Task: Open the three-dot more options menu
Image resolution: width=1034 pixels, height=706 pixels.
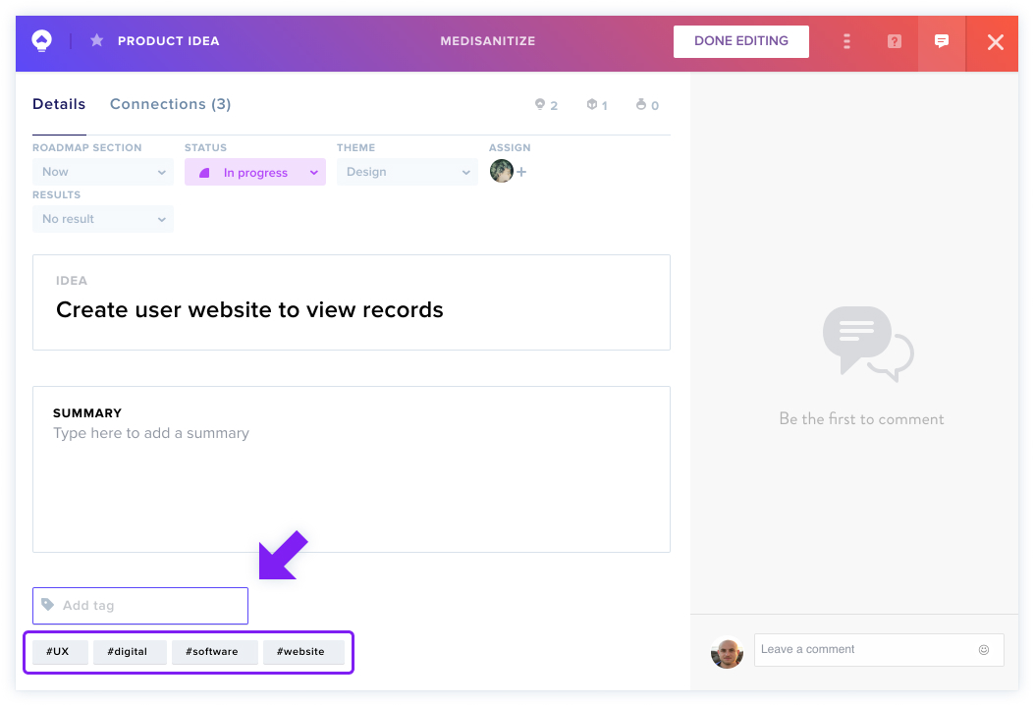Action: [846, 41]
